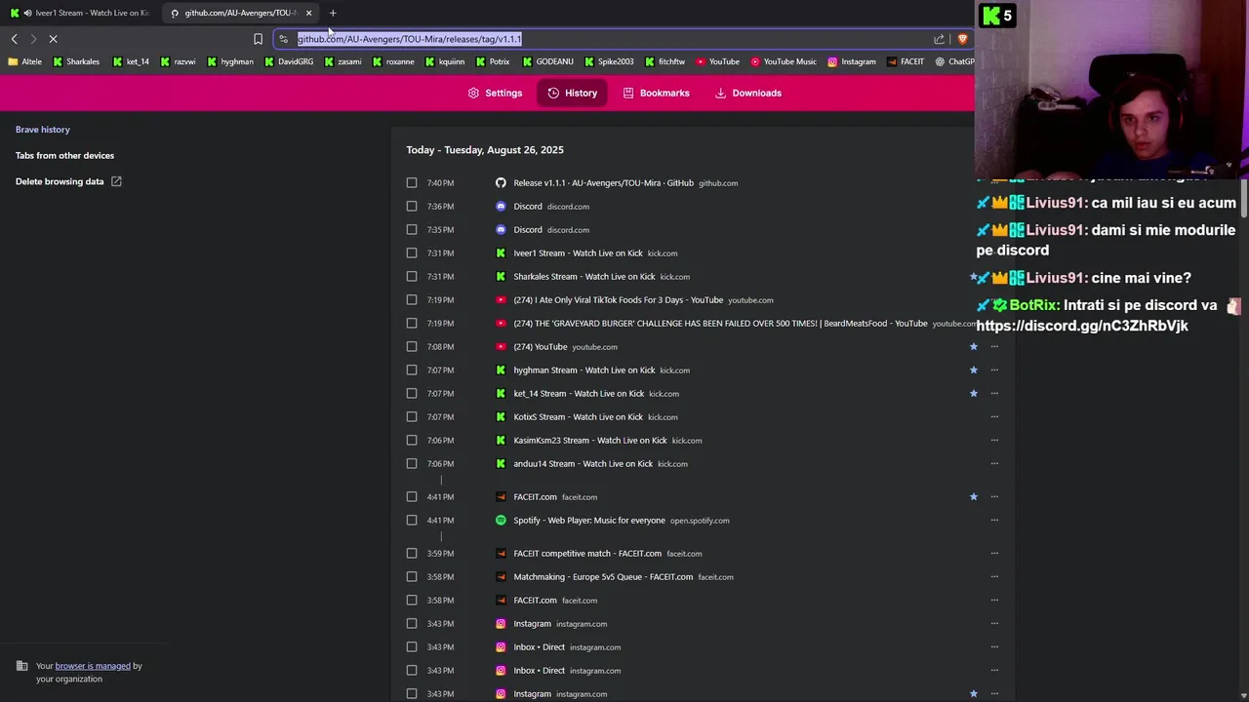Open YouTube bookmark

717,61
